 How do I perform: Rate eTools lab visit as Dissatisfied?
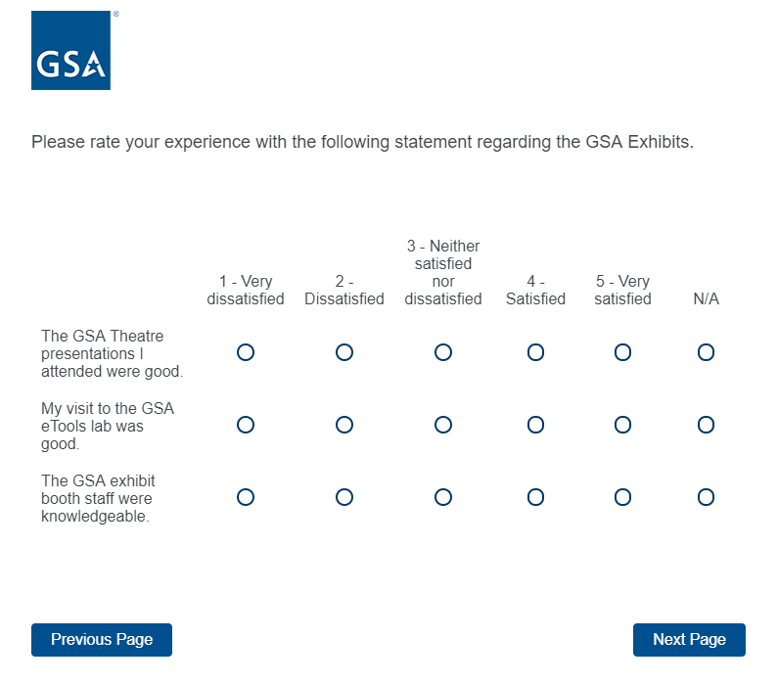[x=344, y=425]
